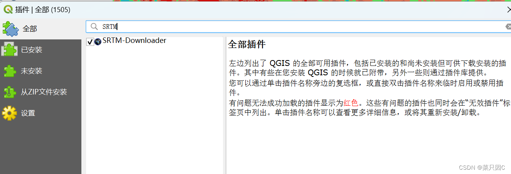This screenshot has width=511, height=174.
Task: Click the puzzle icon beside 未安装
Action: point(10,71)
